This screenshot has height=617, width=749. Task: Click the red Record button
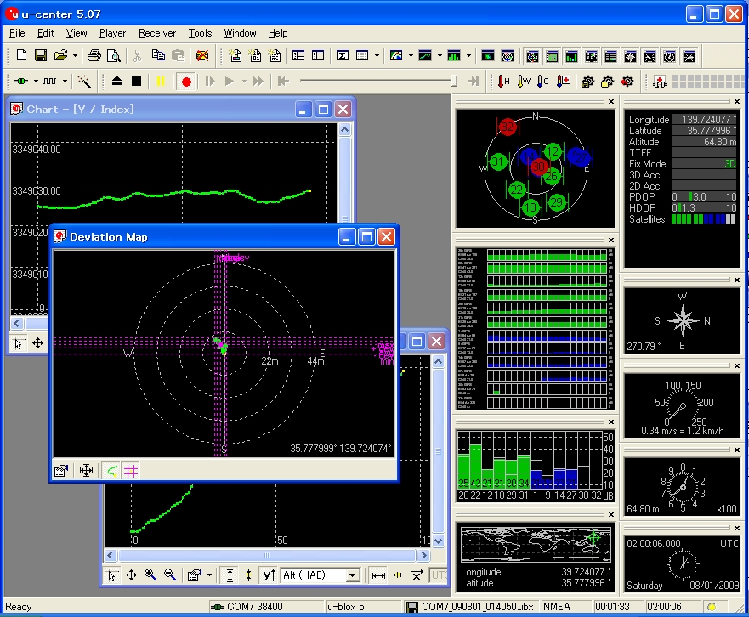point(186,82)
